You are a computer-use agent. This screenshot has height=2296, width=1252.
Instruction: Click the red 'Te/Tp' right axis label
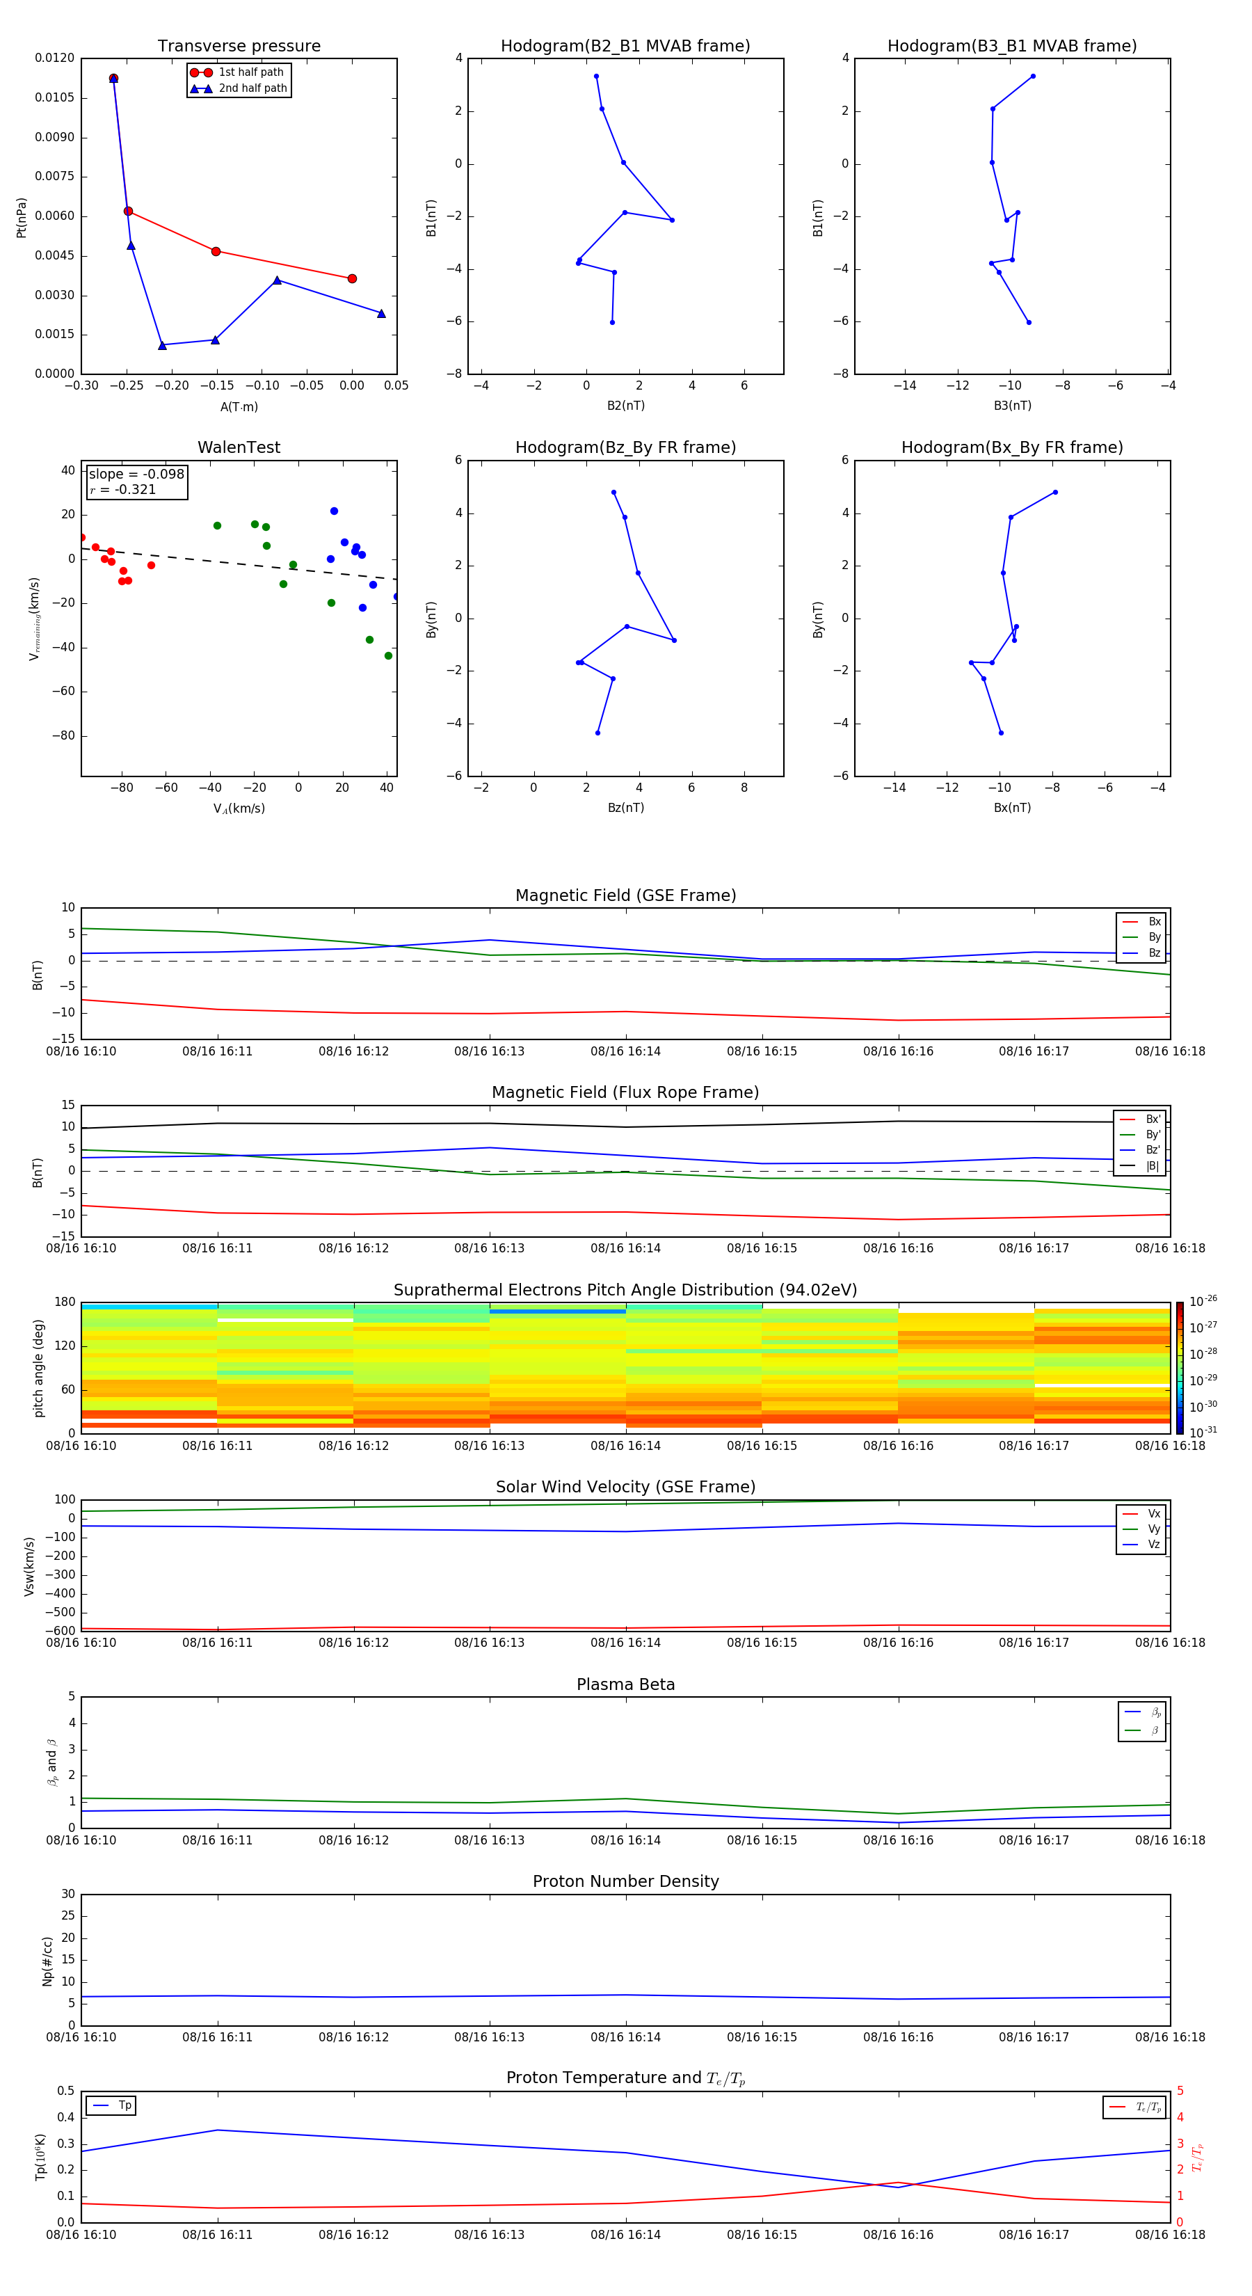click(1197, 2157)
